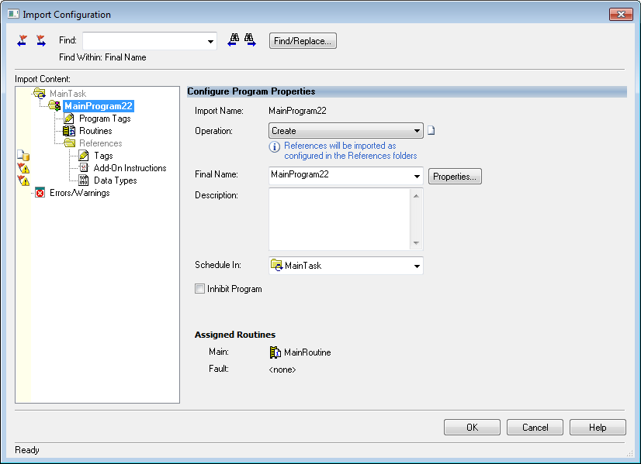Viewport: 641px width, 464px height.
Task: Open Properties... for the program
Action: [455, 177]
